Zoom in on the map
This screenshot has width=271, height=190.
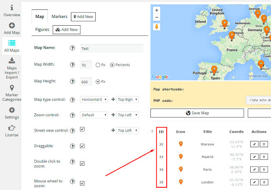[x=157, y=10]
